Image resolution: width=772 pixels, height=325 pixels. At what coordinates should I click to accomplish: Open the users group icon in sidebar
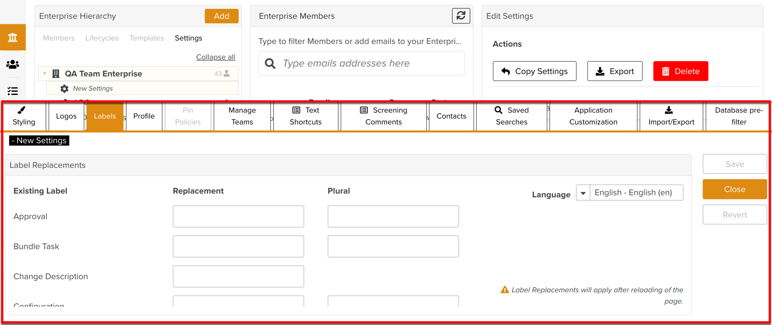(13, 64)
